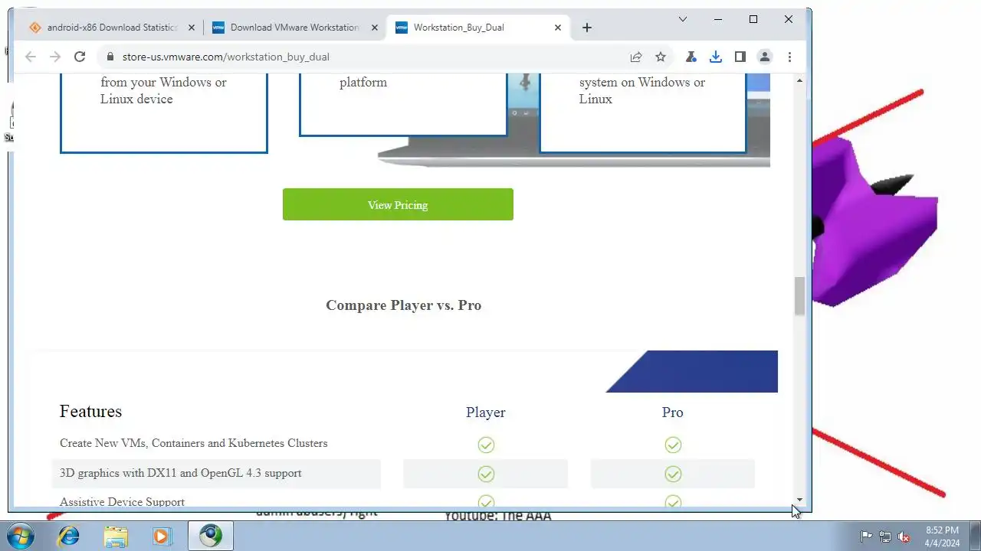Image resolution: width=981 pixels, height=551 pixels.
Task: Click the View Pricing button
Action: click(x=398, y=204)
